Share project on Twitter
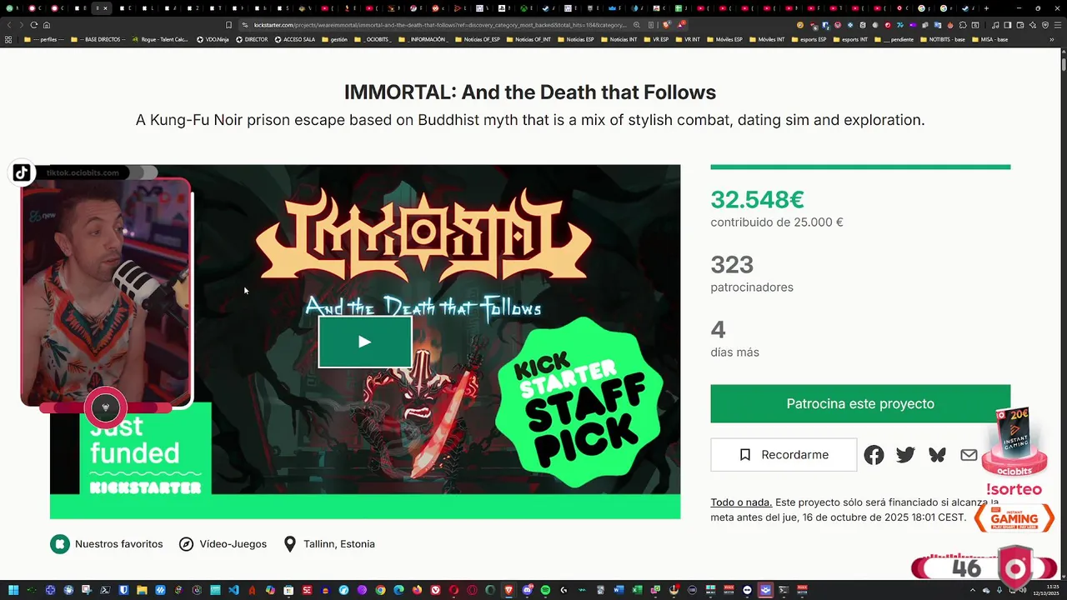Screen dimensions: 1067x600 905,455
